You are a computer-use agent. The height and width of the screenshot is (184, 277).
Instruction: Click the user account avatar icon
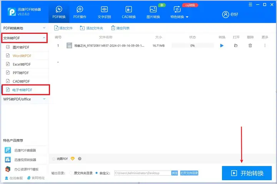225,15
